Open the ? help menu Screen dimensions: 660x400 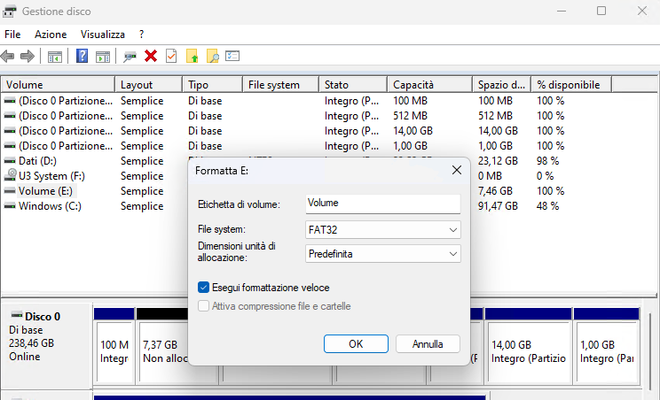(141, 35)
